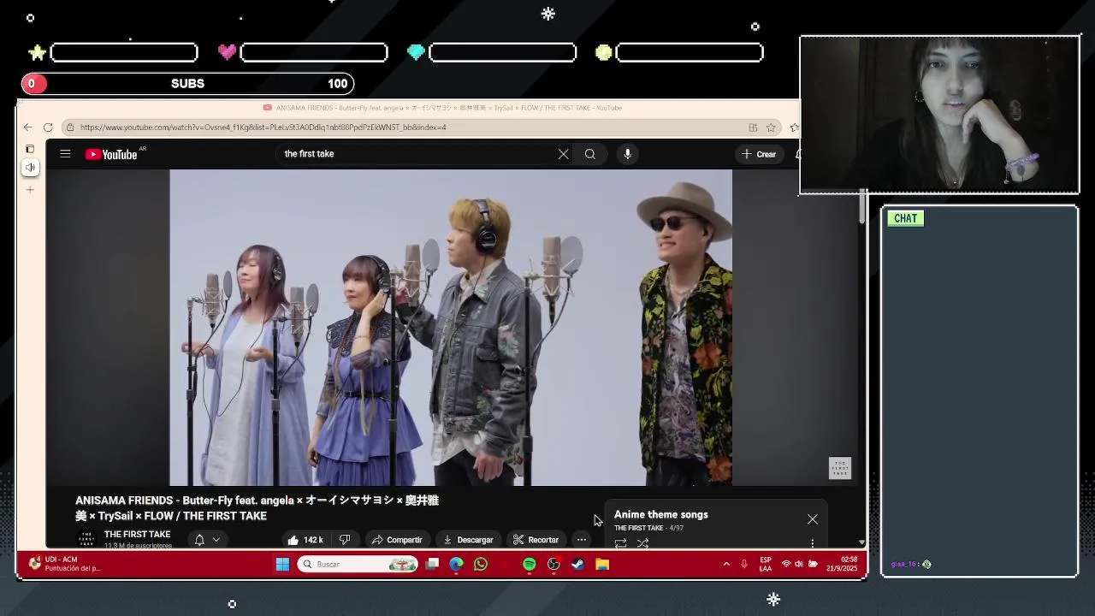Toggle the notification bell for channel
1095x616 pixels.
[199, 540]
